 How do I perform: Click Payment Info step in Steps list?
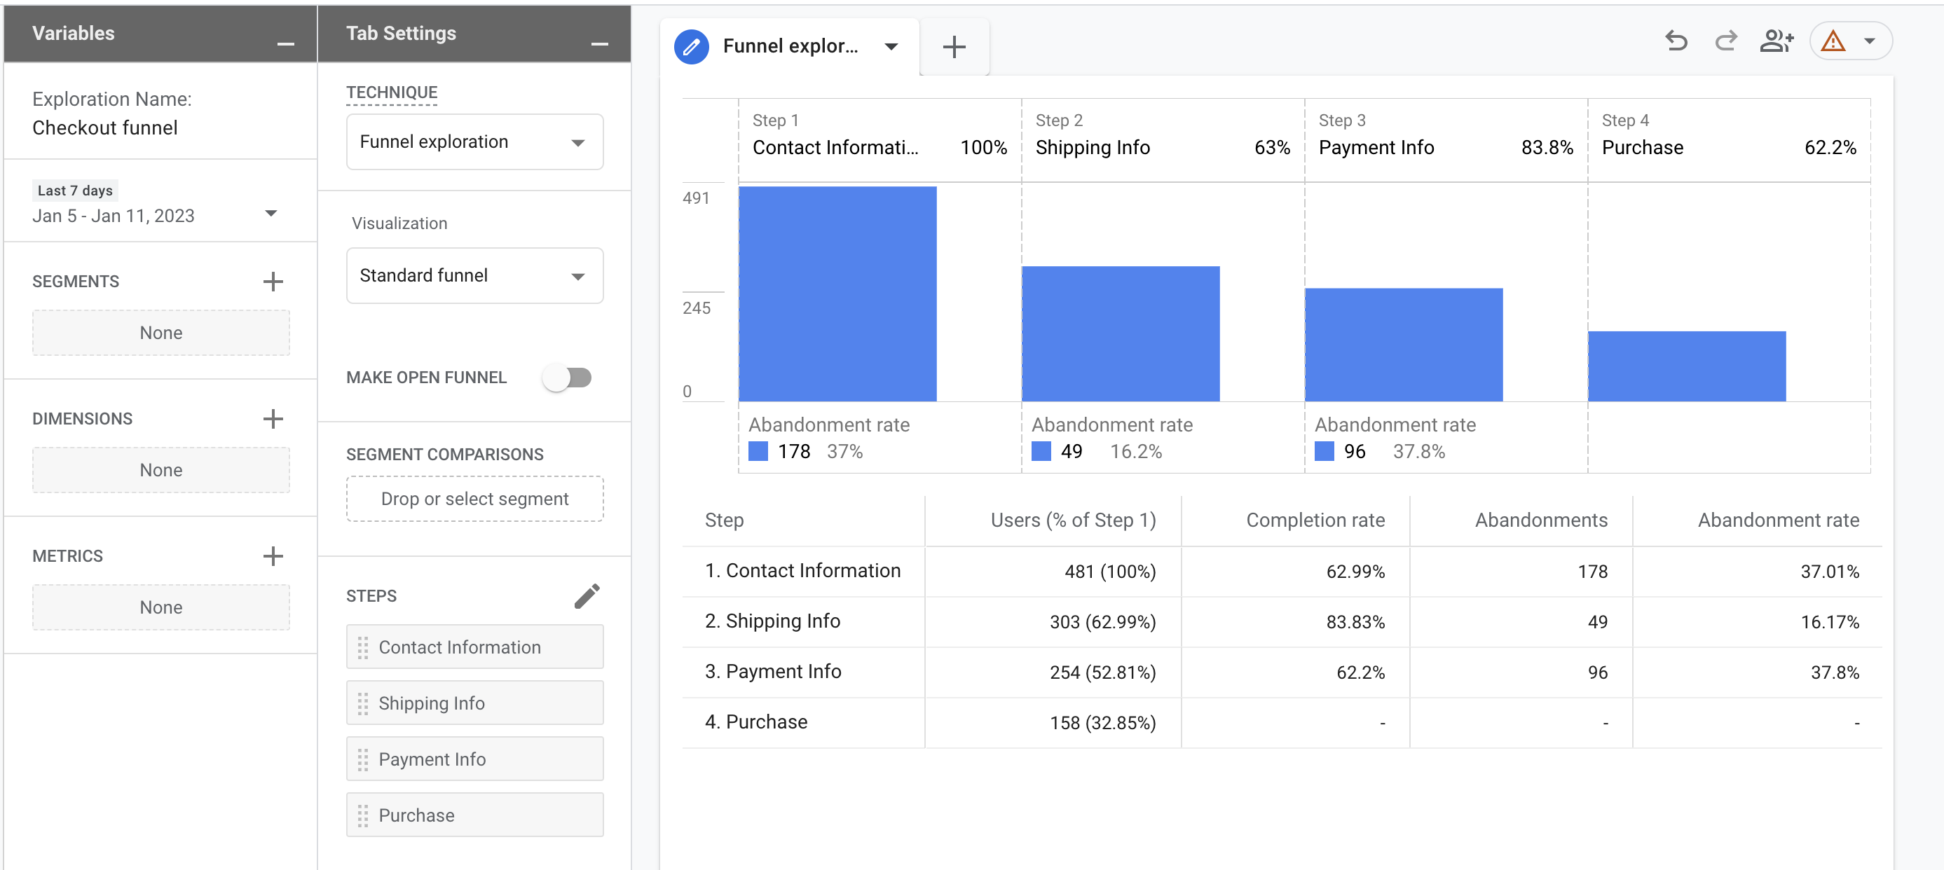click(474, 759)
